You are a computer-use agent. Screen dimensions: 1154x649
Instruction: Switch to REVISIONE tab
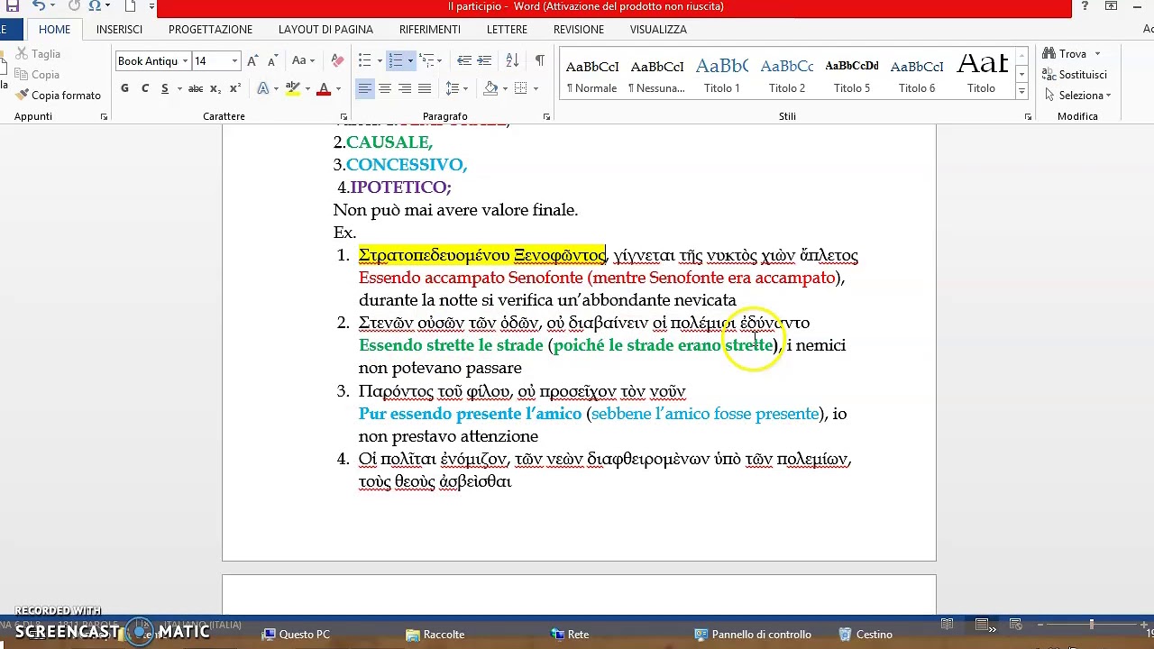579,30
